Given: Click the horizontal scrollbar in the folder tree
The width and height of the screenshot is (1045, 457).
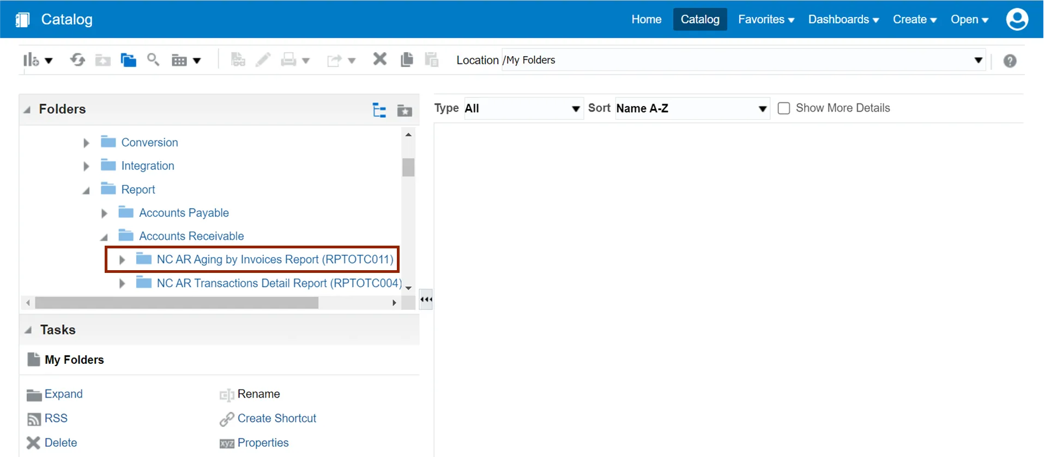Looking at the screenshot, I should [x=177, y=303].
